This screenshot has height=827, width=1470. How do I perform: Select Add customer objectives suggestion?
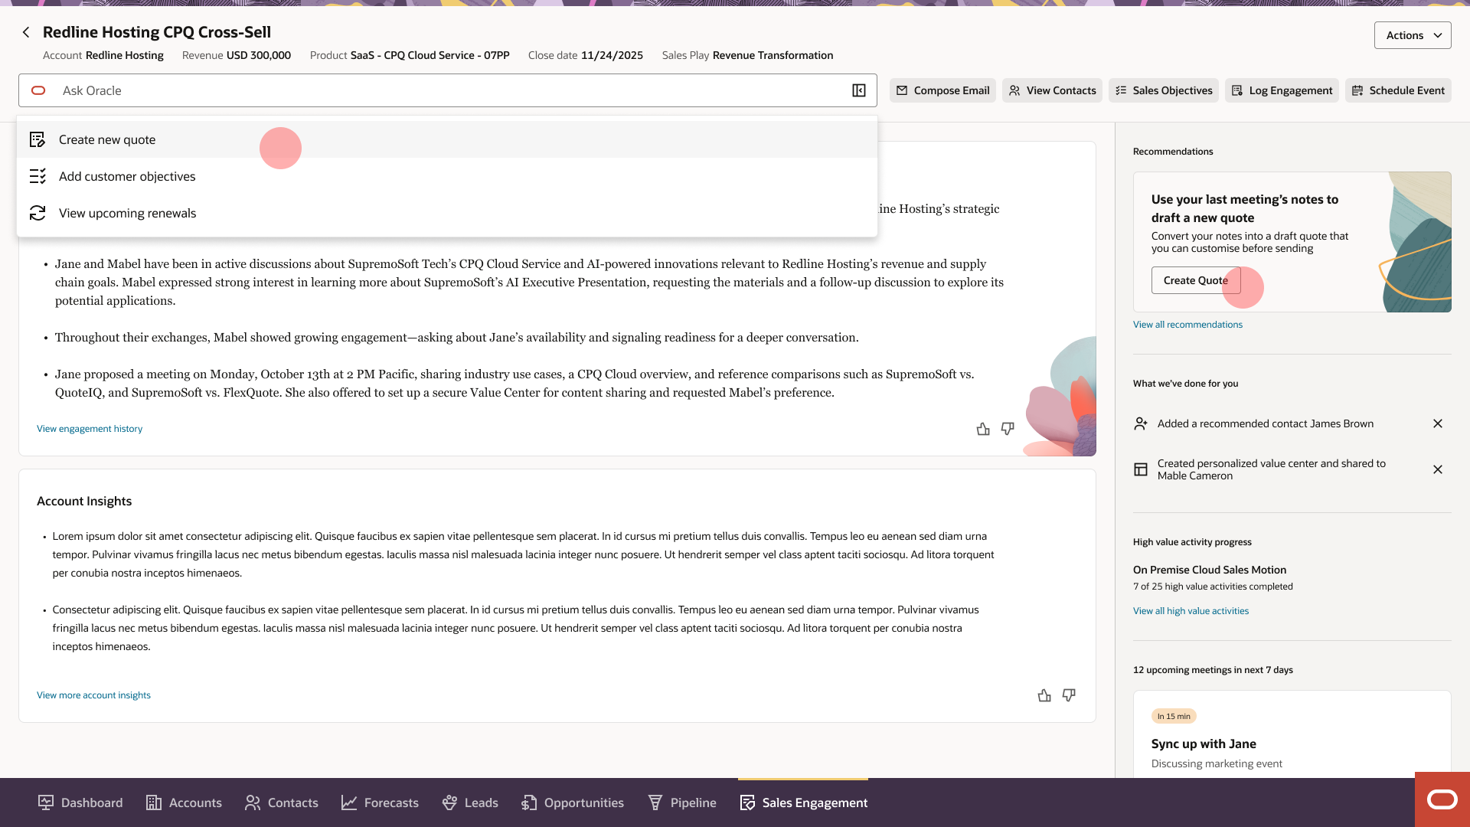coord(447,176)
